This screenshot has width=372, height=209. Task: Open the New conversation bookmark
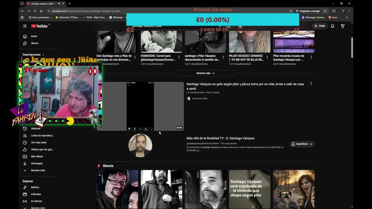click(x=40, y=17)
